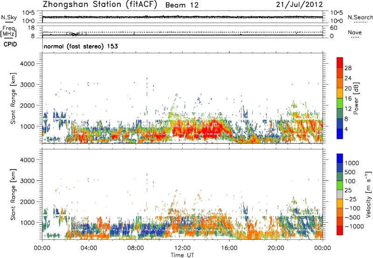Viewport: 373px width, 258px height.
Task: Click the '16' label on Power color bar
Action: tap(348, 99)
